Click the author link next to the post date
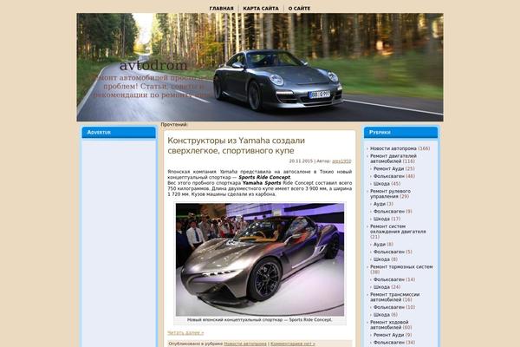This screenshot has width=520, height=347. coord(341,161)
